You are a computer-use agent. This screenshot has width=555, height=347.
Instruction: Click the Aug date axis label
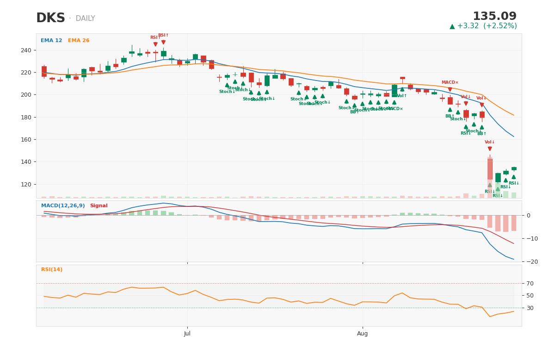click(x=363, y=334)
